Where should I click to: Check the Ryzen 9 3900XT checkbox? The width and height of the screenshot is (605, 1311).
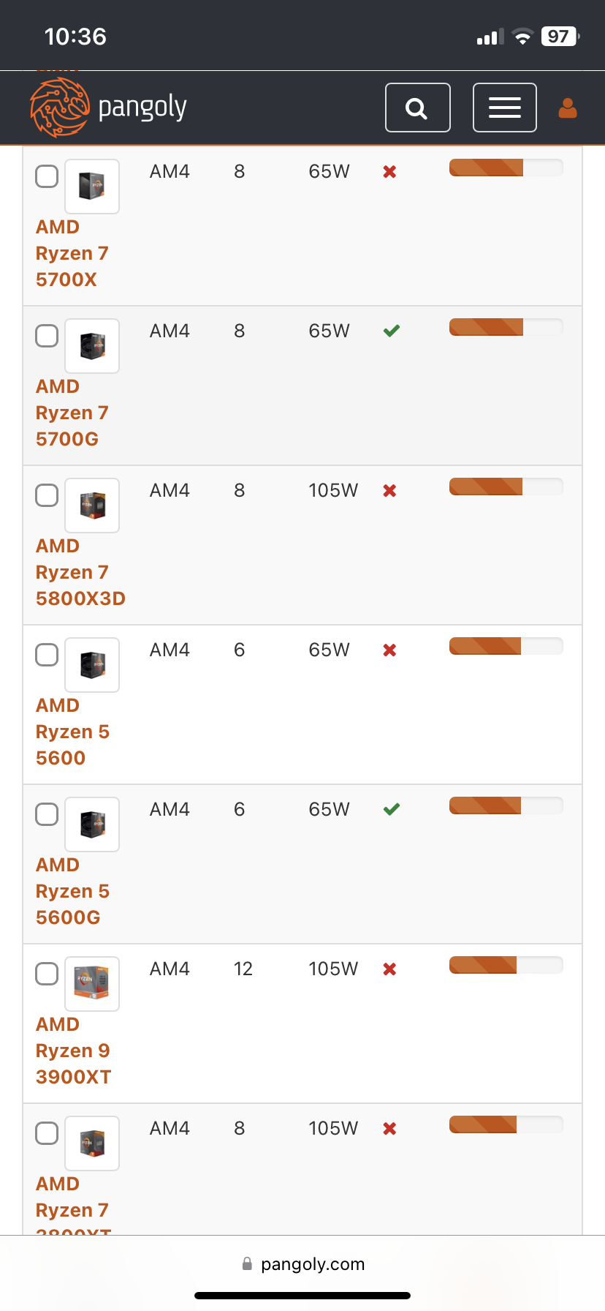pos(47,974)
